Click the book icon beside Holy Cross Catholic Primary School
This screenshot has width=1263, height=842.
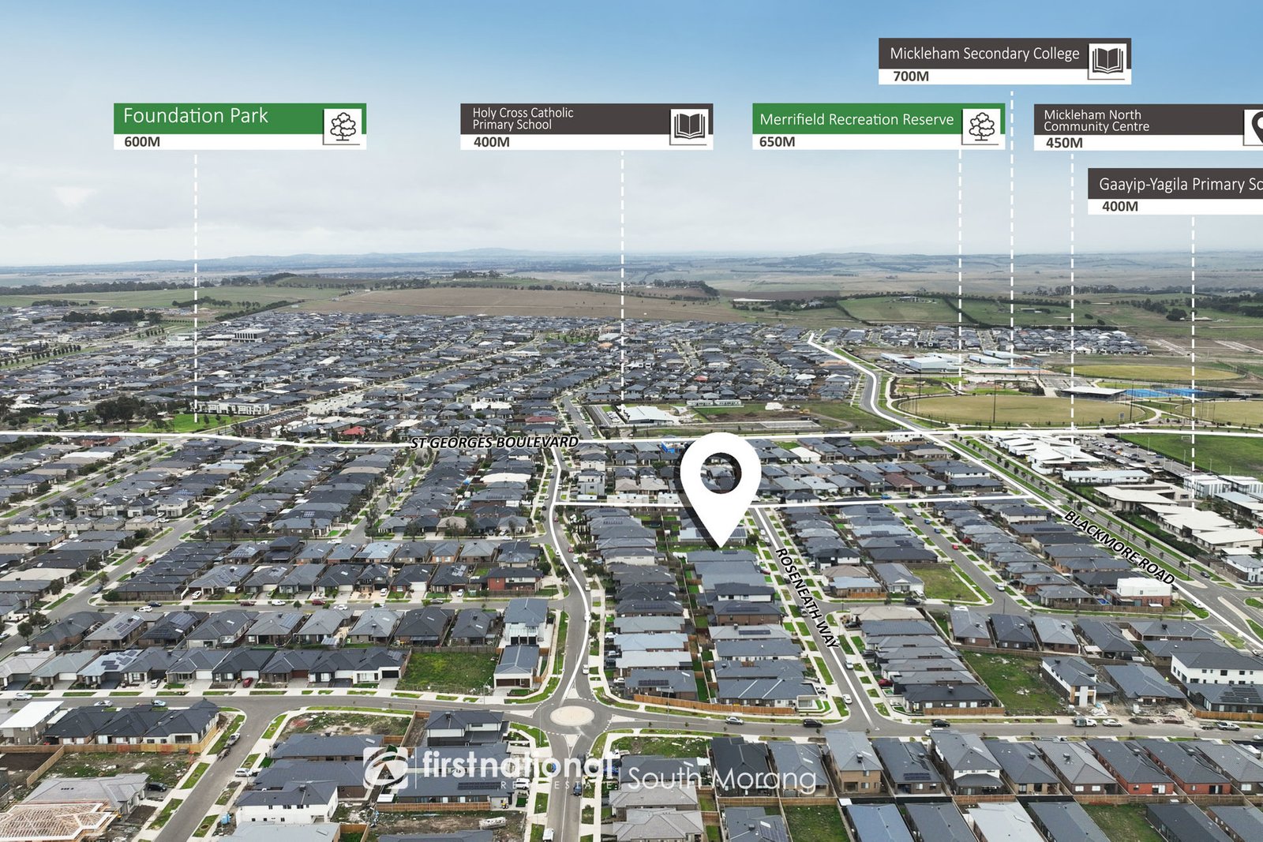pos(689,126)
